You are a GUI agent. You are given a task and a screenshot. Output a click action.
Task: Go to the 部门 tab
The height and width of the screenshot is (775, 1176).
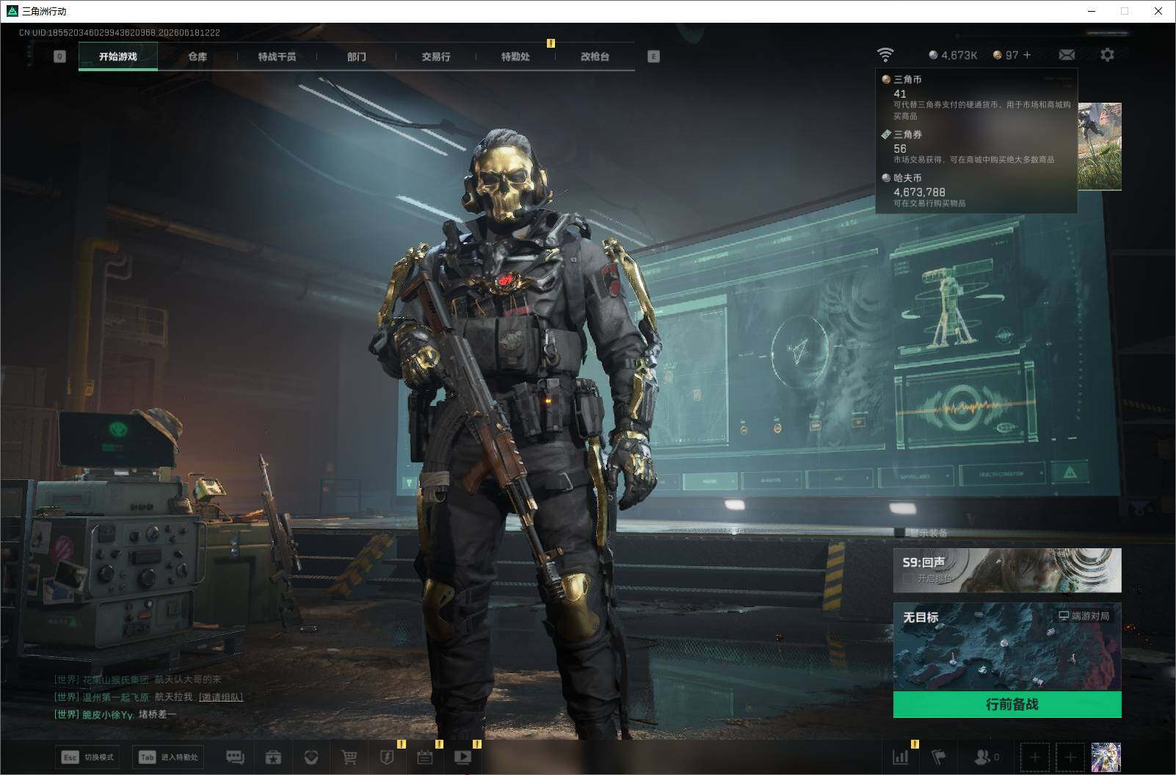pos(357,57)
